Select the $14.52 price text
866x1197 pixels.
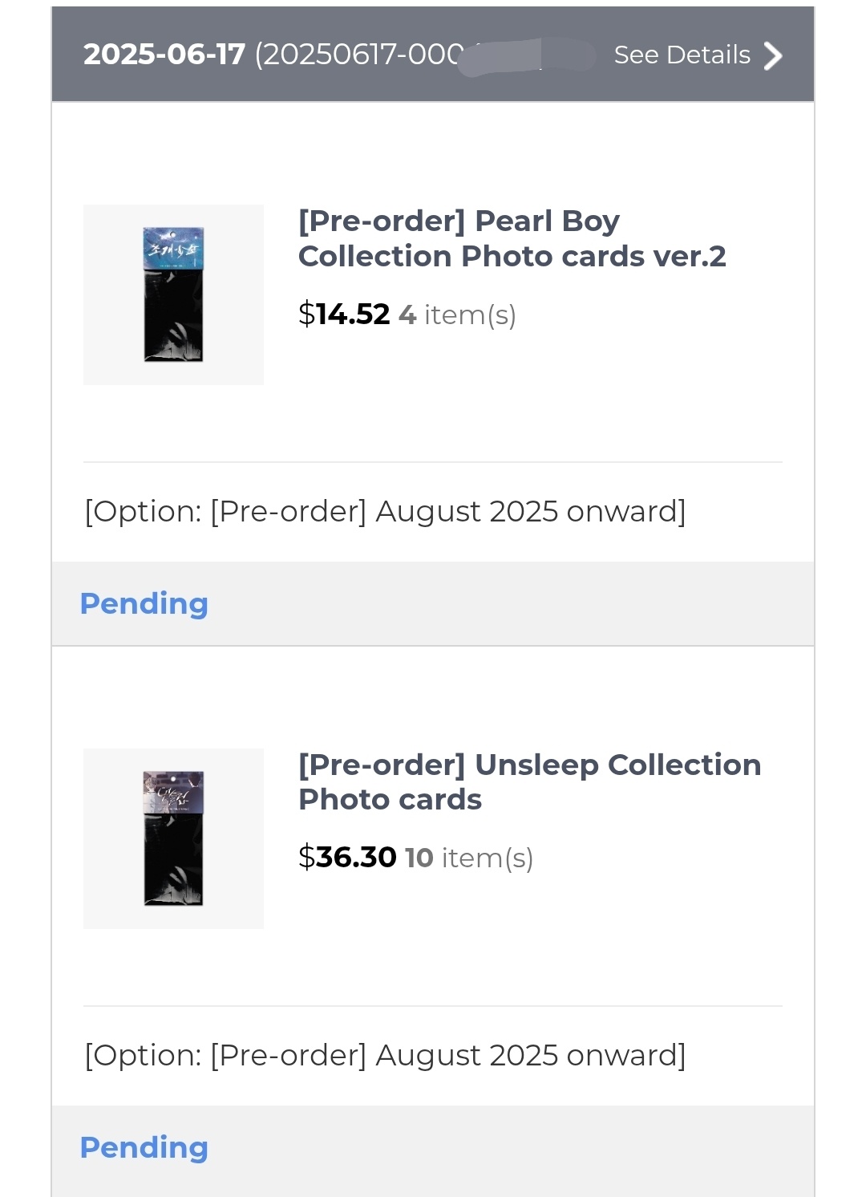tap(344, 314)
